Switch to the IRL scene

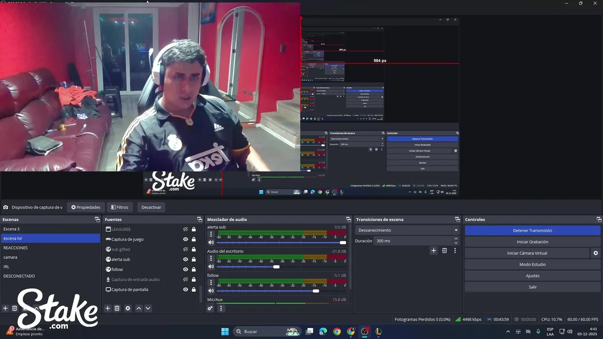click(50, 266)
